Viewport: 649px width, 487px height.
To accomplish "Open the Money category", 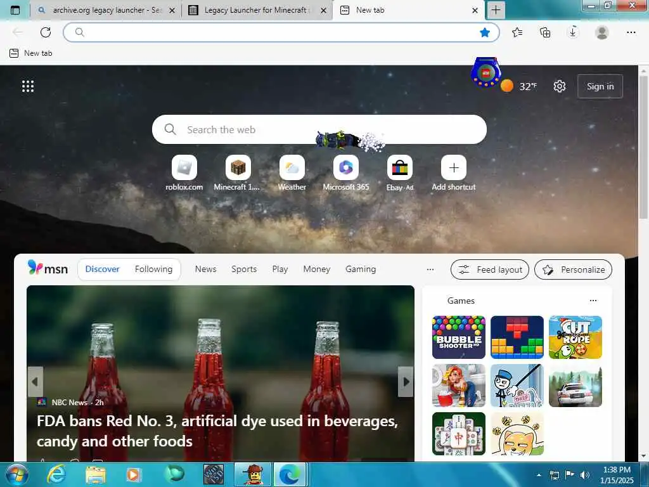I will click(x=317, y=269).
